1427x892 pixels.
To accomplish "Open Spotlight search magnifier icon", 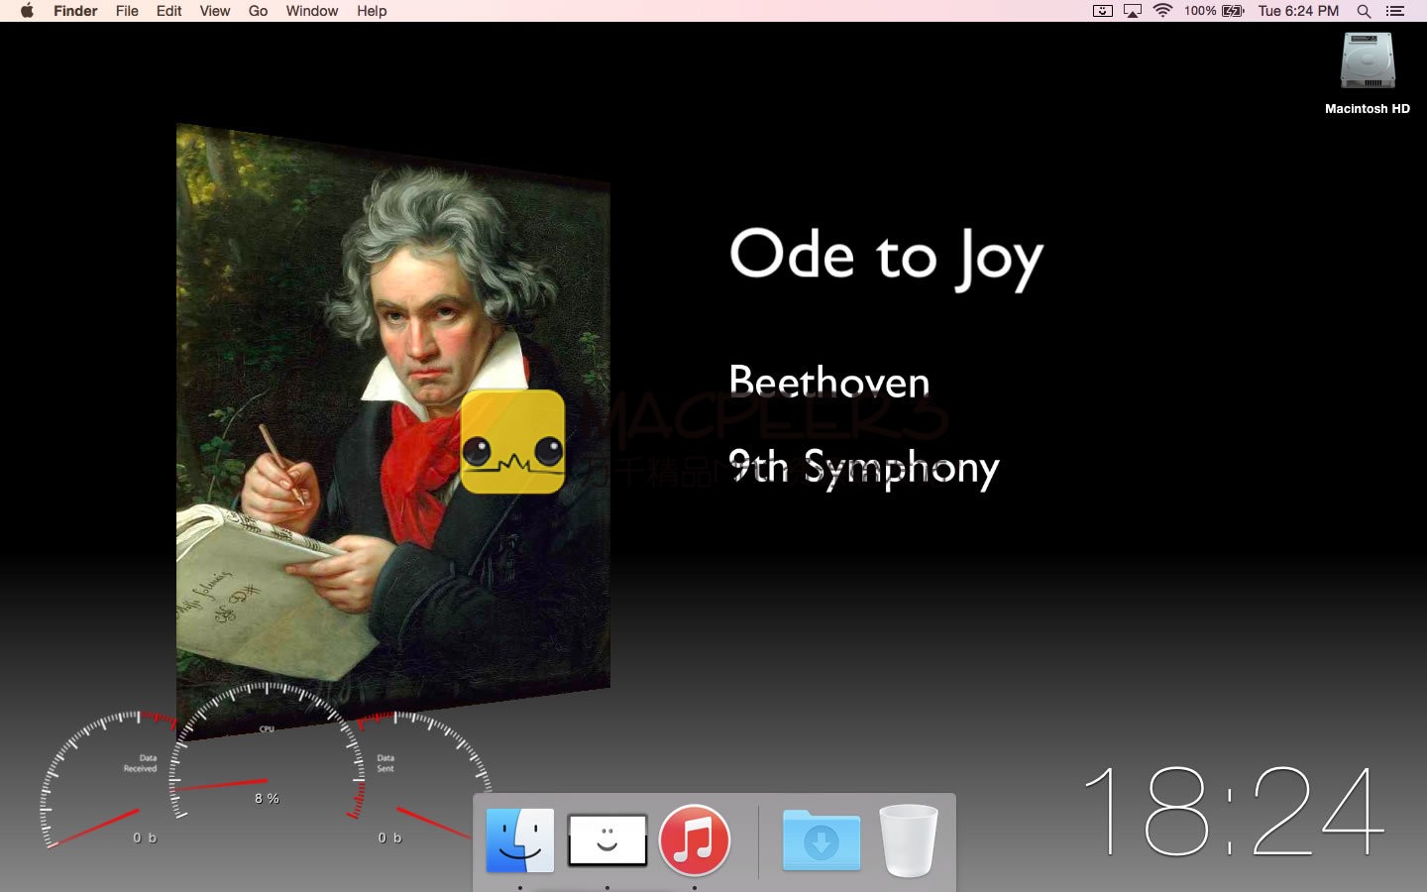I will (1365, 11).
